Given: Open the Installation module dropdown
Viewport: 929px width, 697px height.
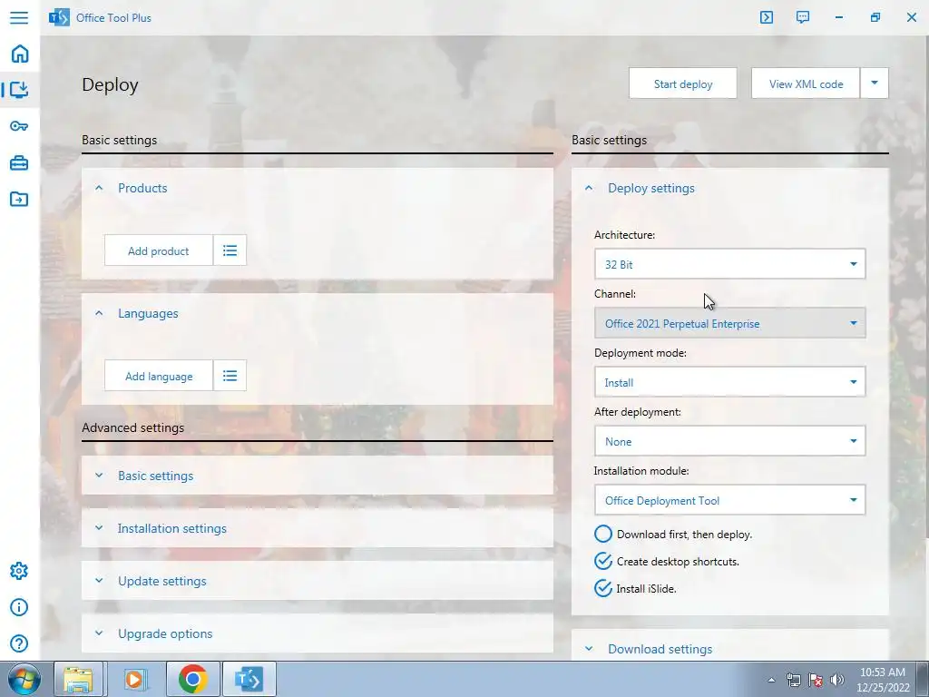Looking at the screenshot, I should 730,500.
